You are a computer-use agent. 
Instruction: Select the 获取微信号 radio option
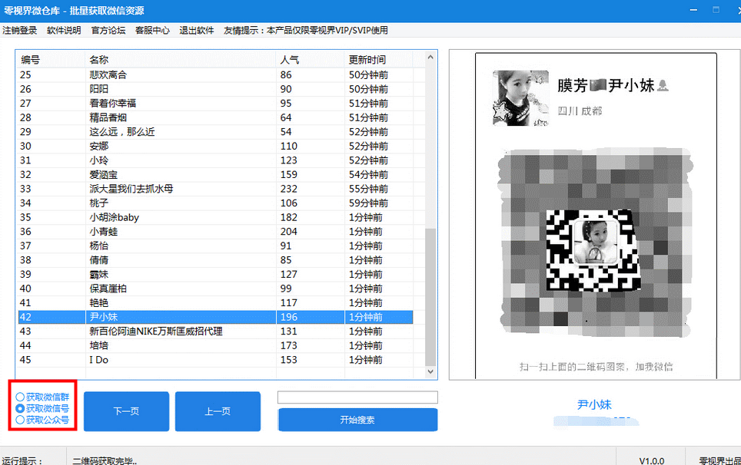[x=42, y=408]
